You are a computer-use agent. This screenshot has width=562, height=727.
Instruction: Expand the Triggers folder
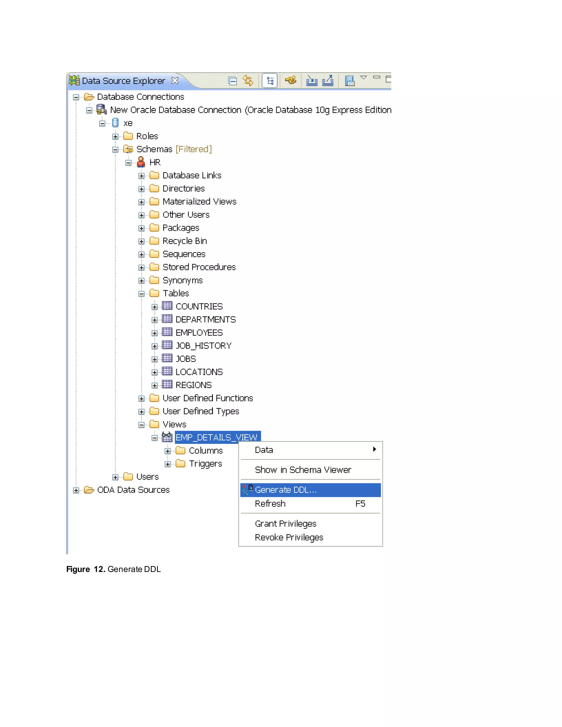[x=167, y=464]
